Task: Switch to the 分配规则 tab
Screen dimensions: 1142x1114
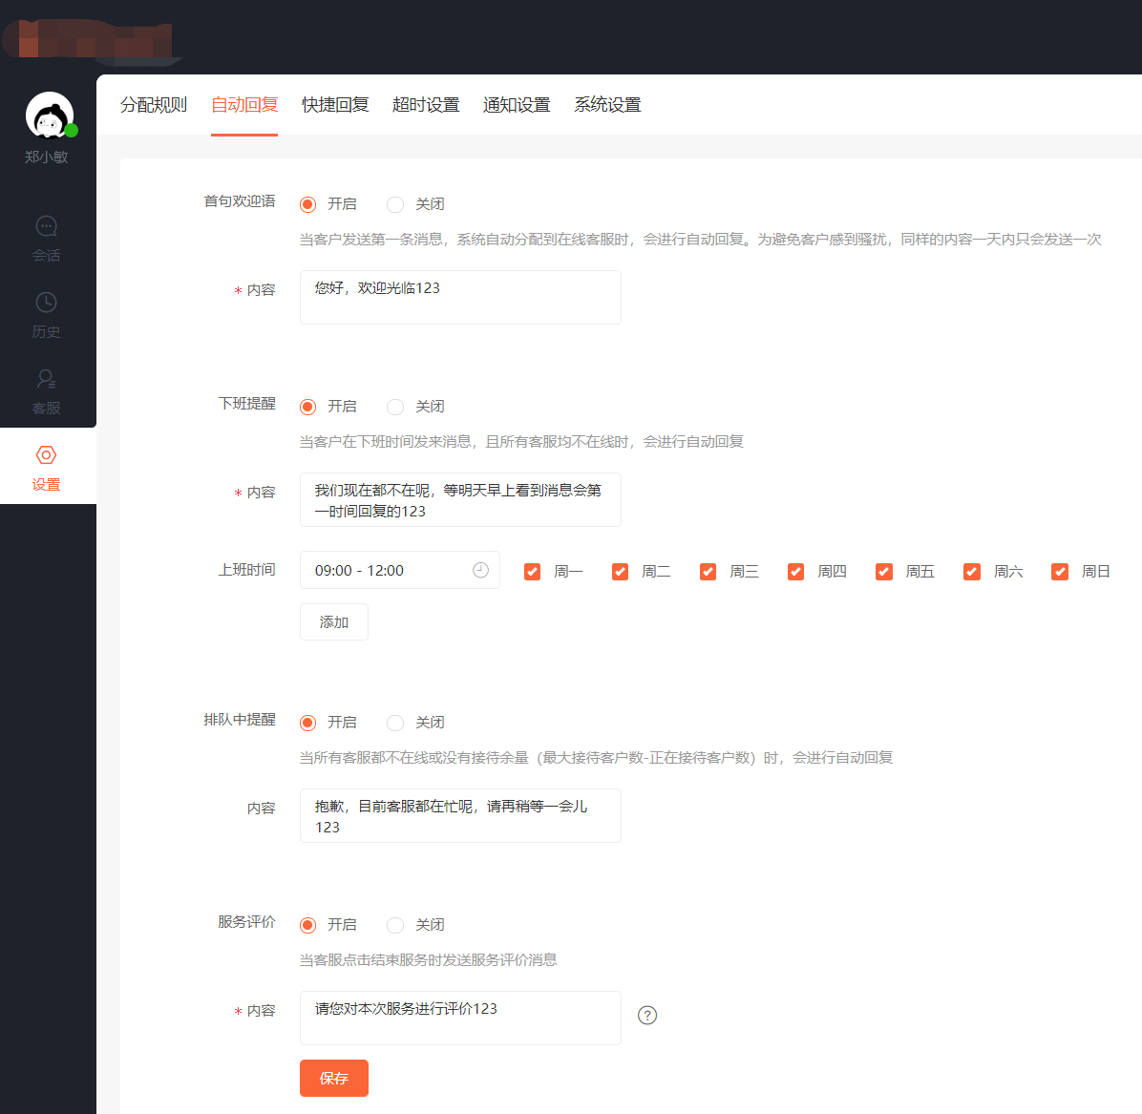Action: point(154,105)
